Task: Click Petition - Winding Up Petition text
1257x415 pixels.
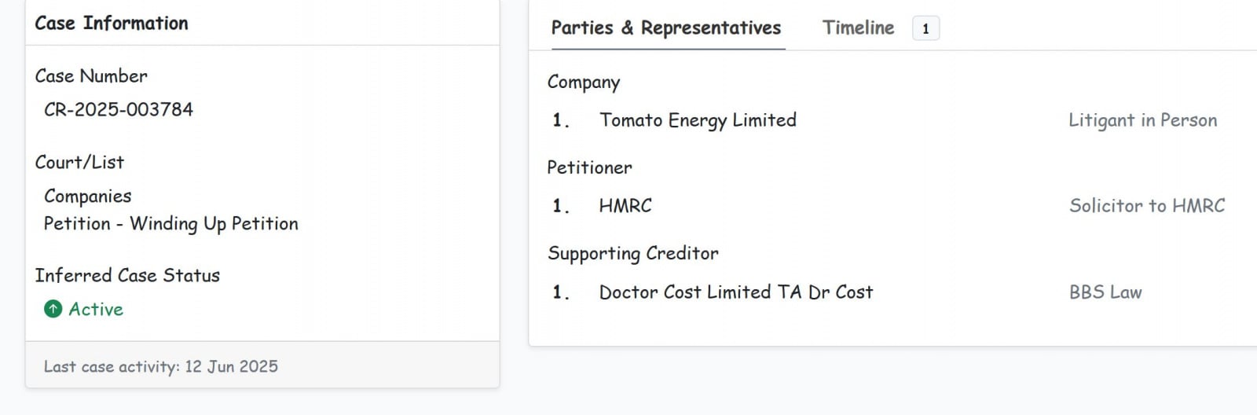Action: pyautogui.click(x=171, y=224)
